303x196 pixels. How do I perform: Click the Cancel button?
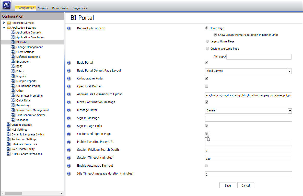(245, 185)
